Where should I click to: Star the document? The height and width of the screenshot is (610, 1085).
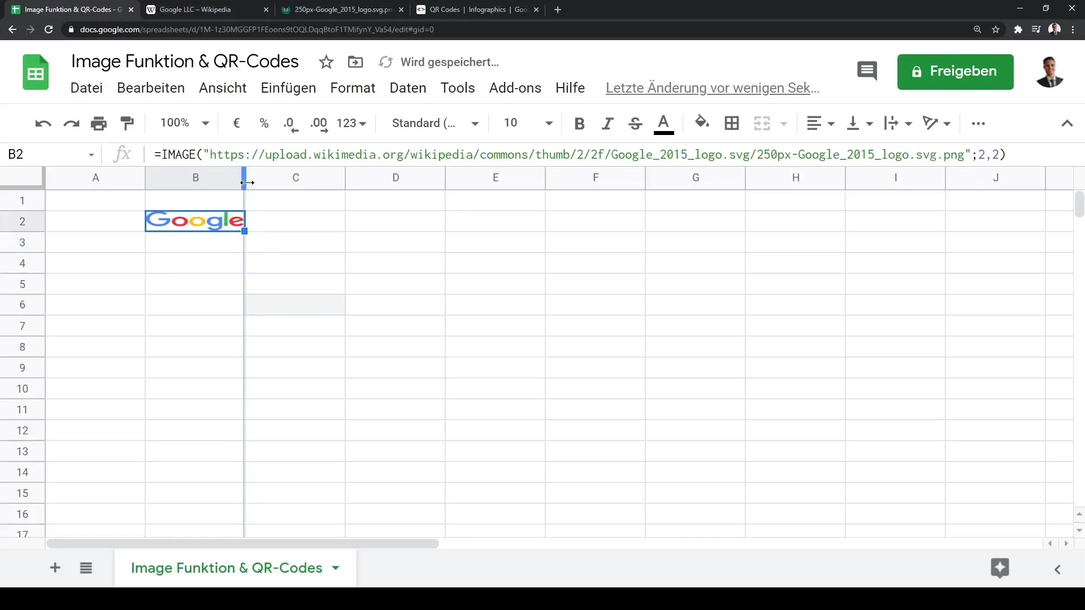coord(326,62)
